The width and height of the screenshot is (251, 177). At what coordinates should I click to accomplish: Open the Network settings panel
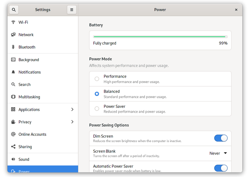(x=26, y=35)
